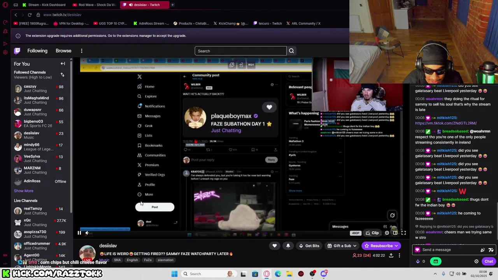This screenshot has height=280, width=498.
Task: Open the channel more options menu
Action: tap(399, 255)
